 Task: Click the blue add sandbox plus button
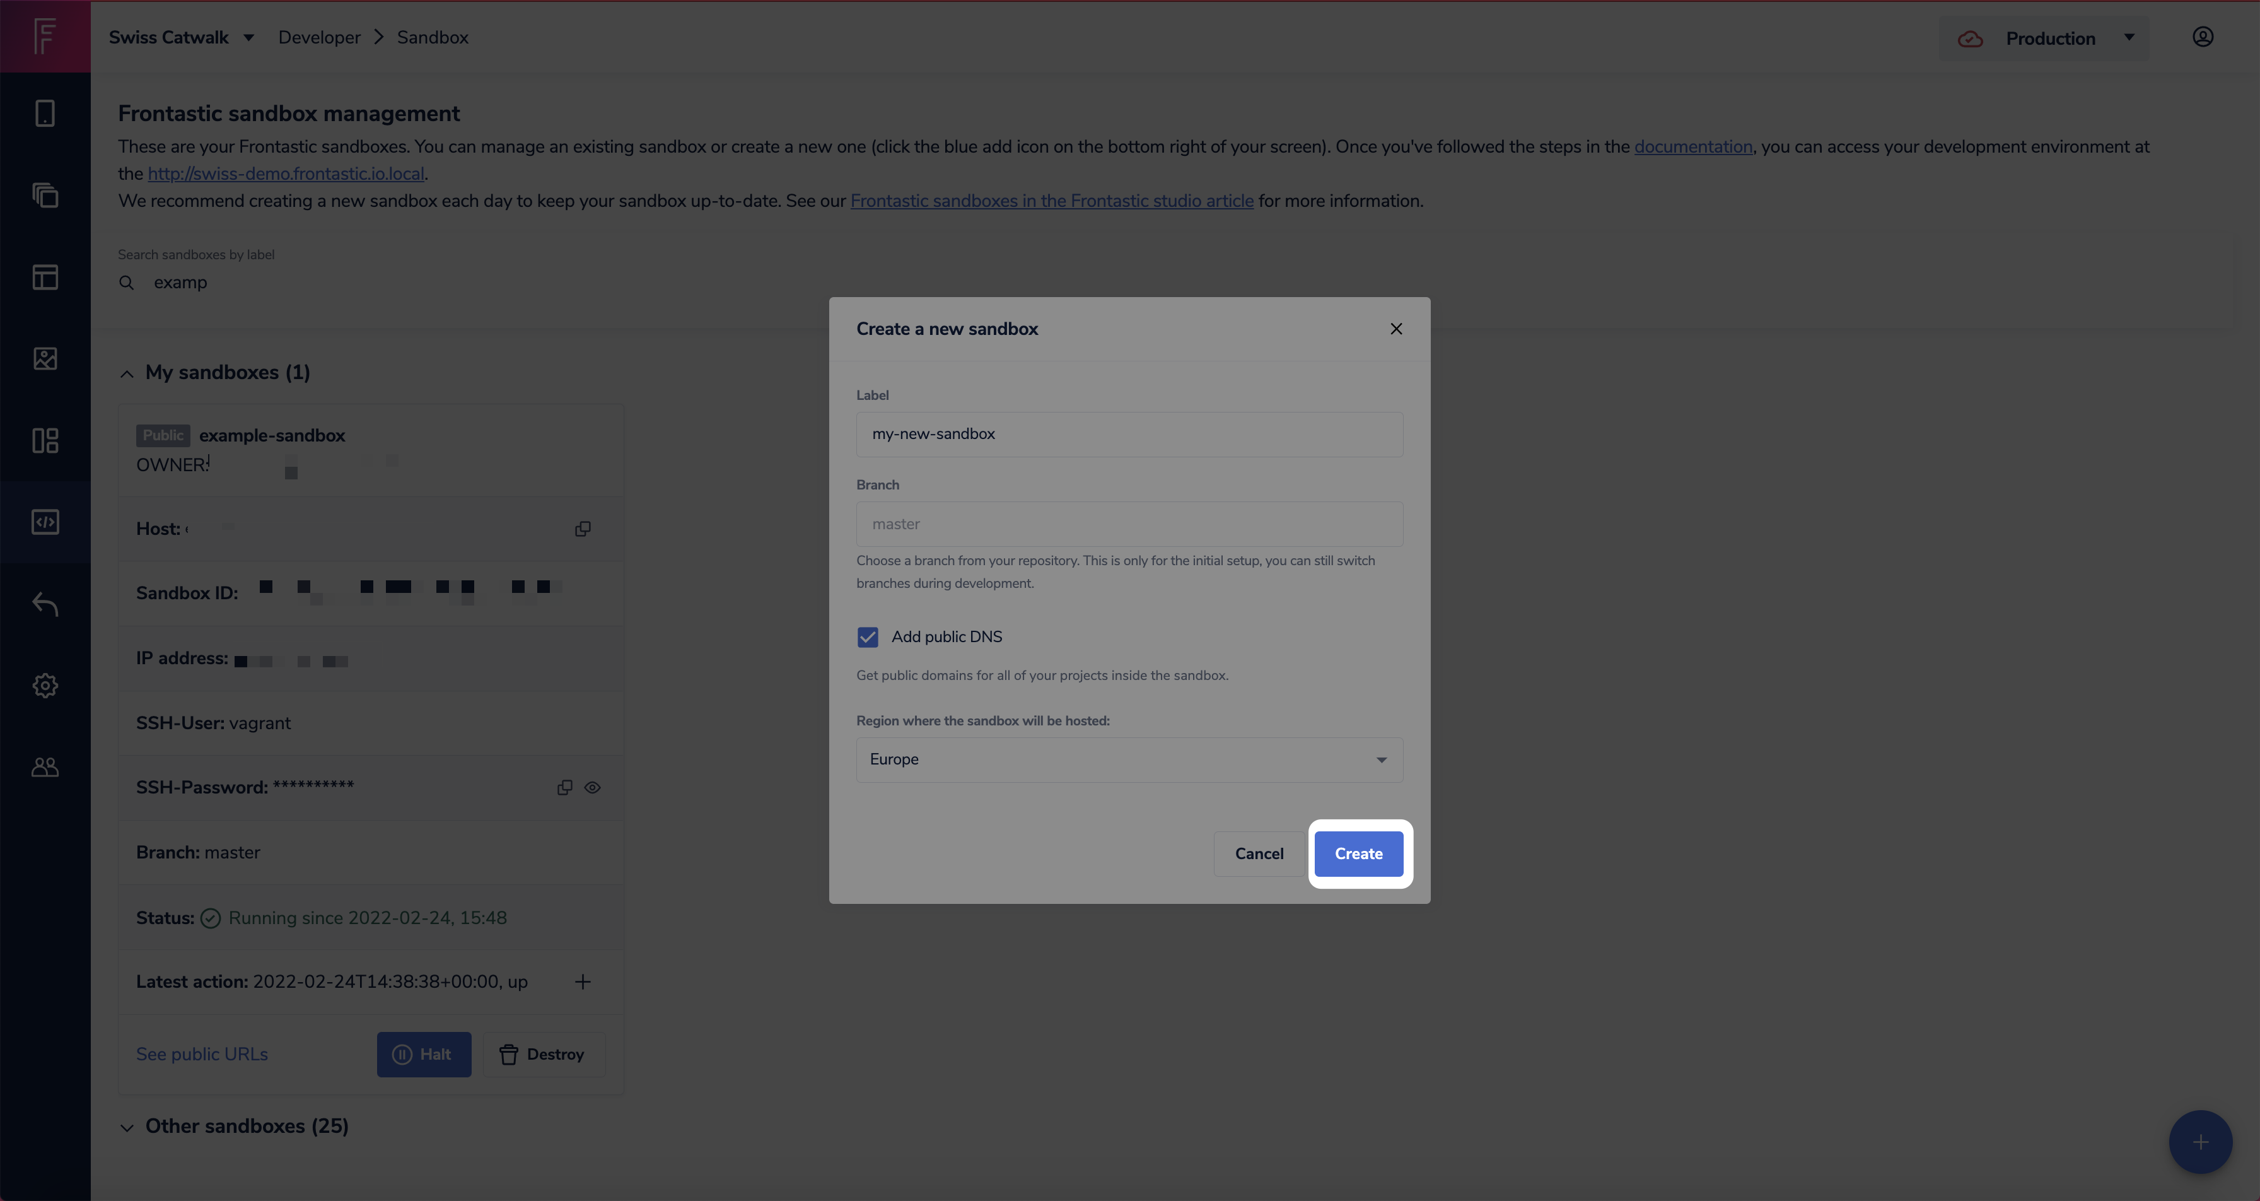(x=2199, y=1142)
